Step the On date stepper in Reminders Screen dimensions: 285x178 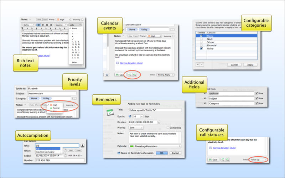159,122
